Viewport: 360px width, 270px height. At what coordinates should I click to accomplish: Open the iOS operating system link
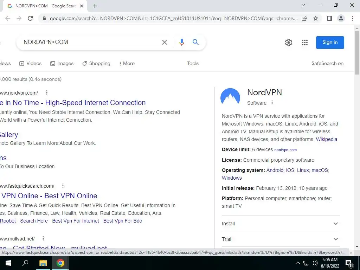tap(290, 171)
